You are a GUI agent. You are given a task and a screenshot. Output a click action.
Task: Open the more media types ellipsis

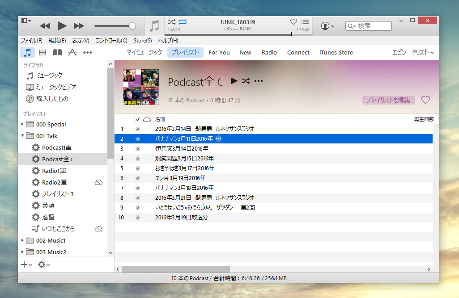point(87,53)
